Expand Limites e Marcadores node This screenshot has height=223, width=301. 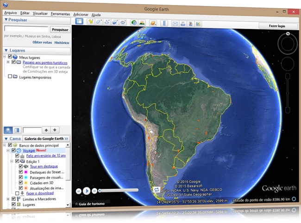[8, 199]
